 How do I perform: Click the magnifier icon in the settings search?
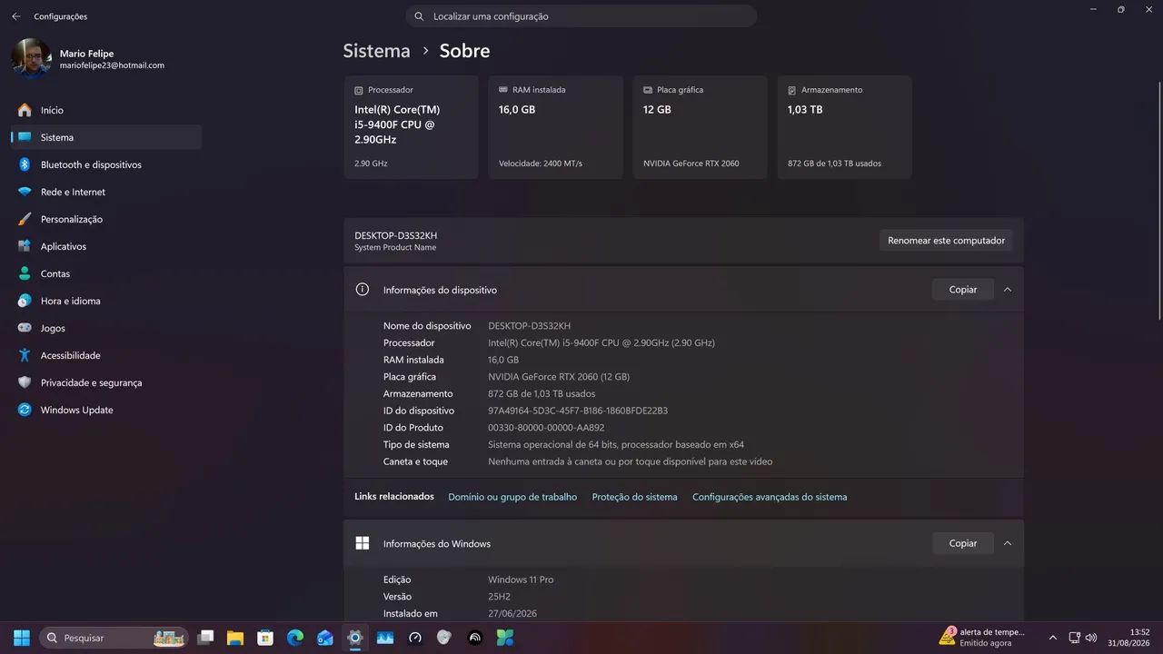(419, 16)
